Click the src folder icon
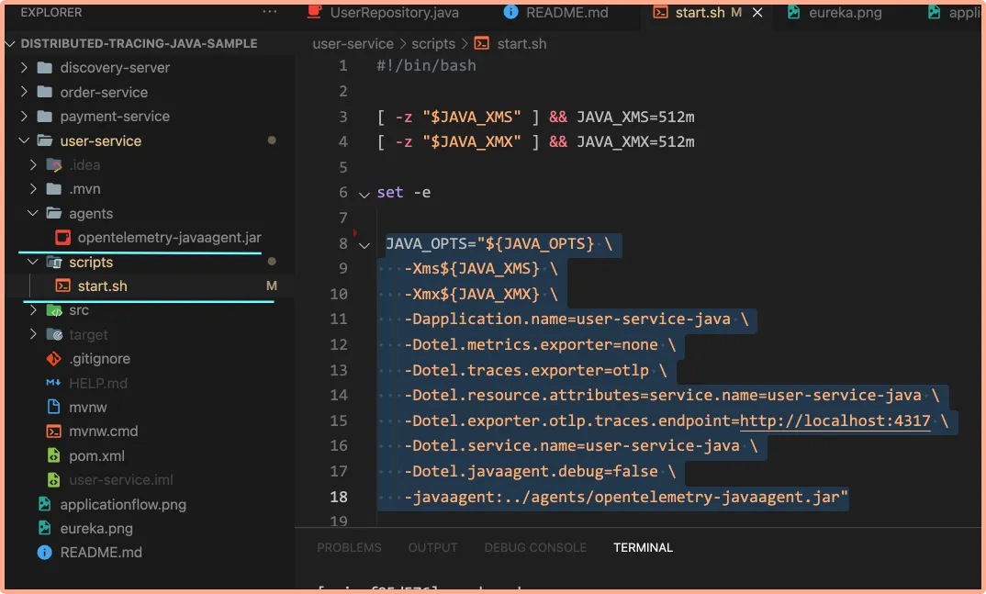Screen dimensions: 986x594 click(54, 310)
